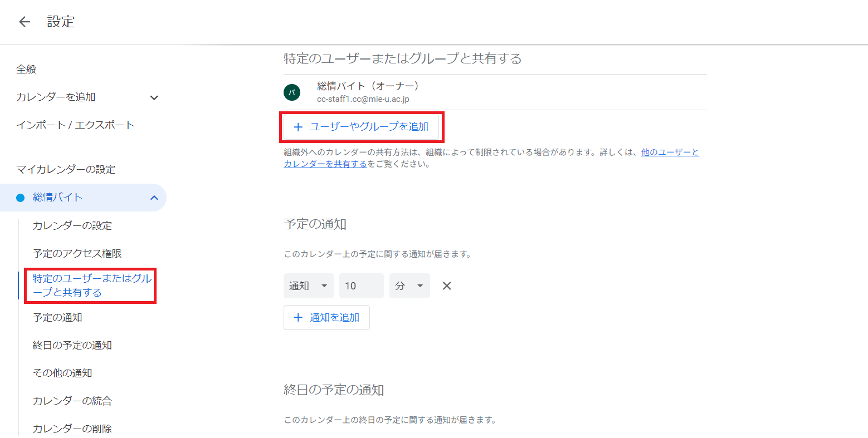
Task: Click ユーザーやグループを追加 button
Action: pyautogui.click(x=361, y=127)
